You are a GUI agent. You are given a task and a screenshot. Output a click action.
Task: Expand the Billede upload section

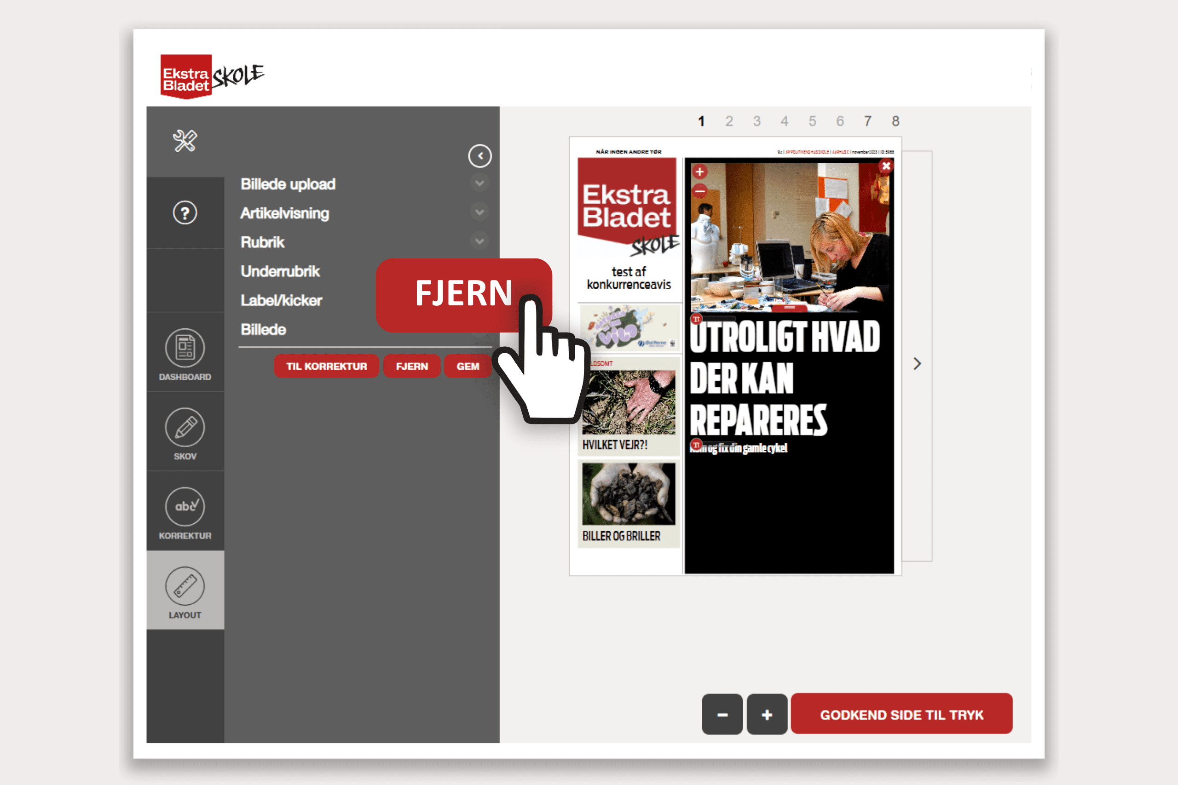[x=479, y=183]
